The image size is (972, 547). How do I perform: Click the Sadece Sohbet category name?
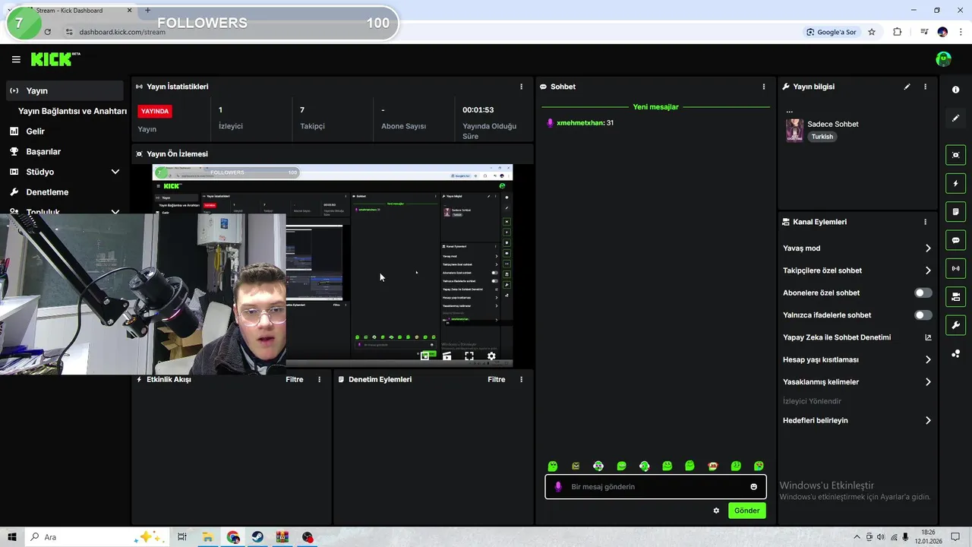point(833,124)
